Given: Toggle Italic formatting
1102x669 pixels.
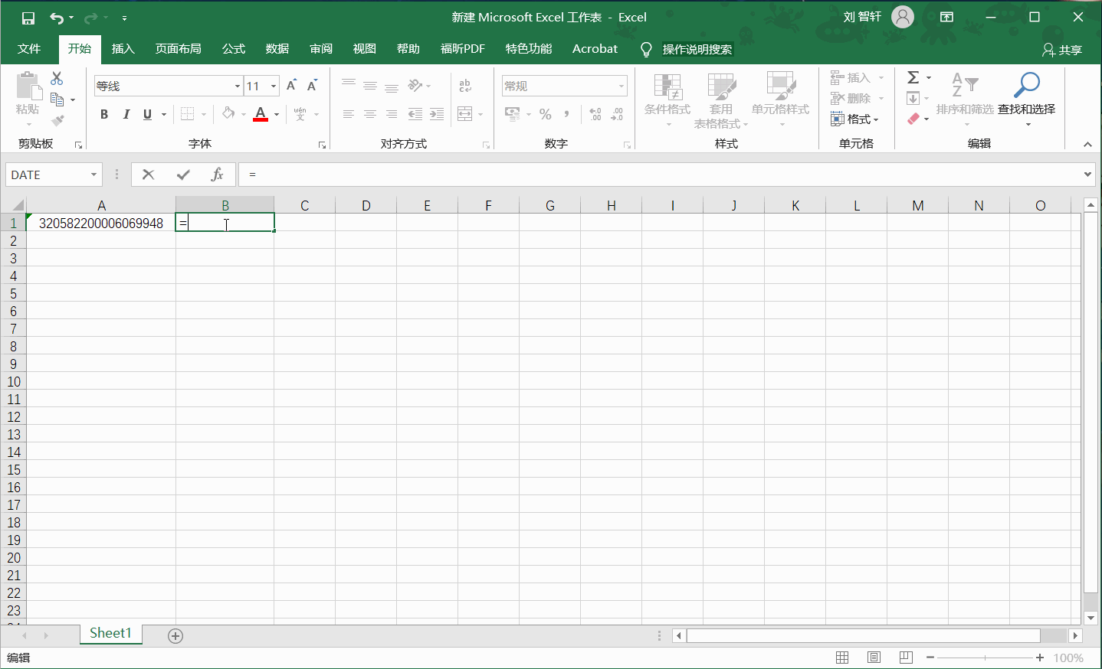Looking at the screenshot, I should (x=126, y=114).
